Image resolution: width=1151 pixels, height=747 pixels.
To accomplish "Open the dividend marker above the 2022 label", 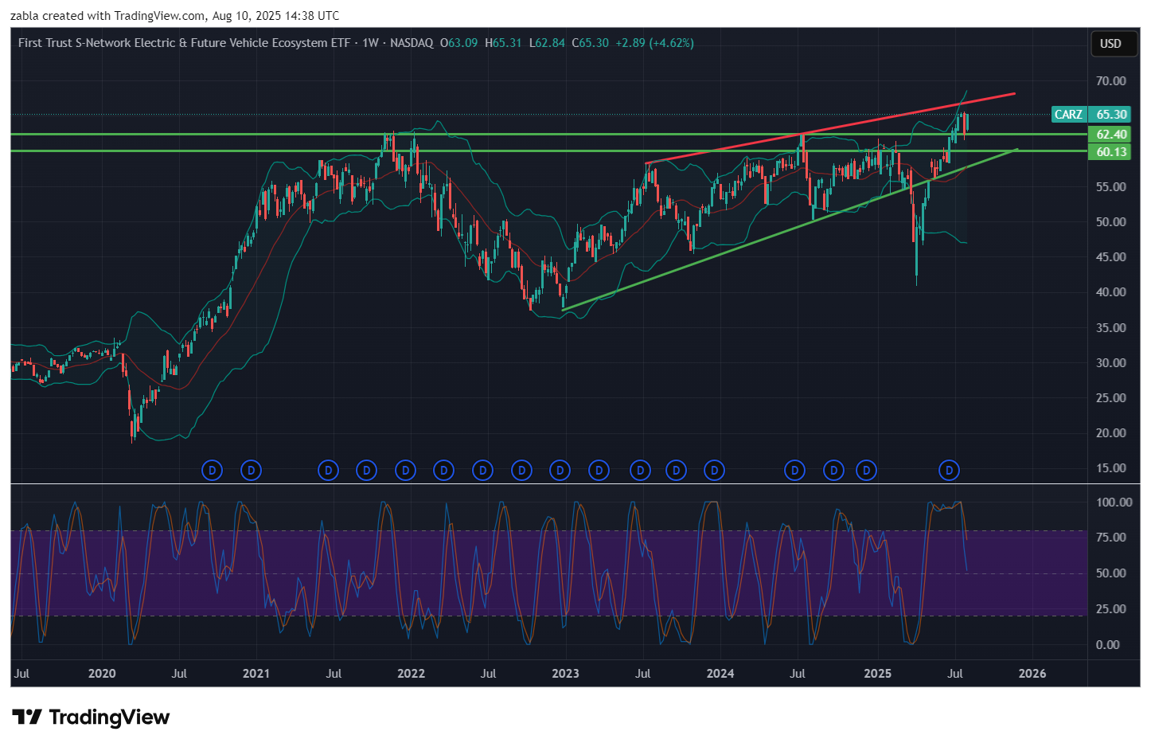I will coord(405,471).
